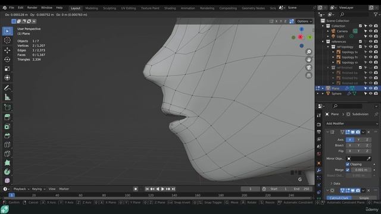Open the Tool properties tab icon
The width and height of the screenshot is (381, 214).
(319, 115)
